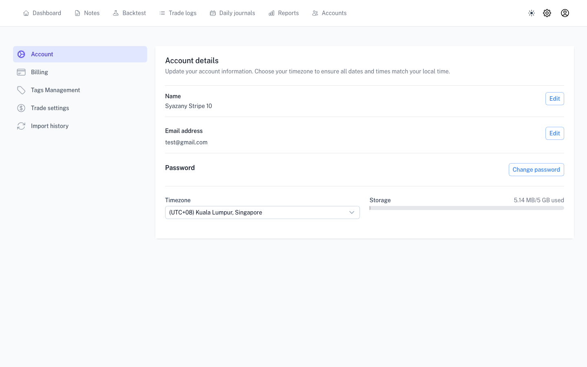Open the user profile avatar icon
The width and height of the screenshot is (587, 367).
[x=565, y=13]
